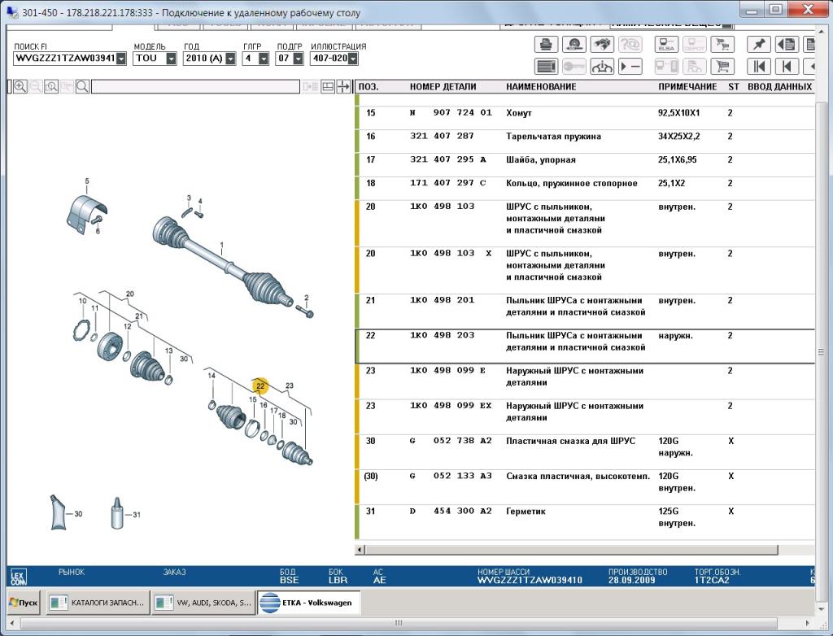Select part row 1K0 498 103 X

coord(584,270)
